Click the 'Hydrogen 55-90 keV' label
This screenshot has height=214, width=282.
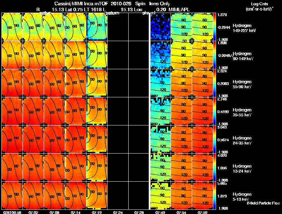[242, 84]
